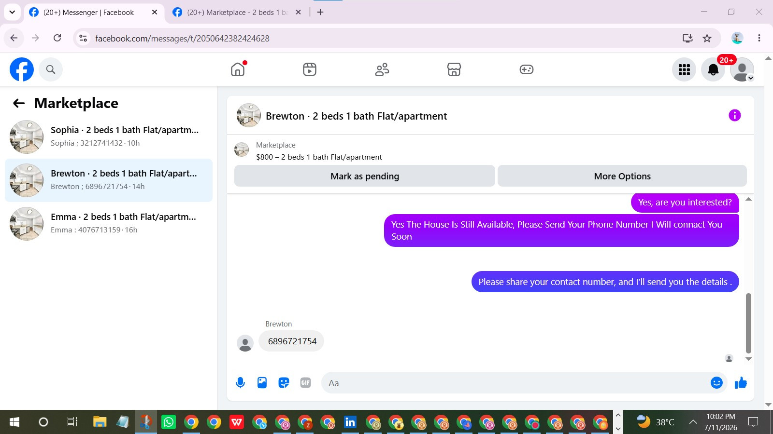This screenshot has width=773, height=434.
Task: Reload the current page
Action: (57, 38)
